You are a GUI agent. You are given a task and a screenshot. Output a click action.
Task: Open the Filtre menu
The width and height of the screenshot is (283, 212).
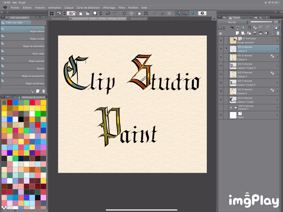click(122, 8)
